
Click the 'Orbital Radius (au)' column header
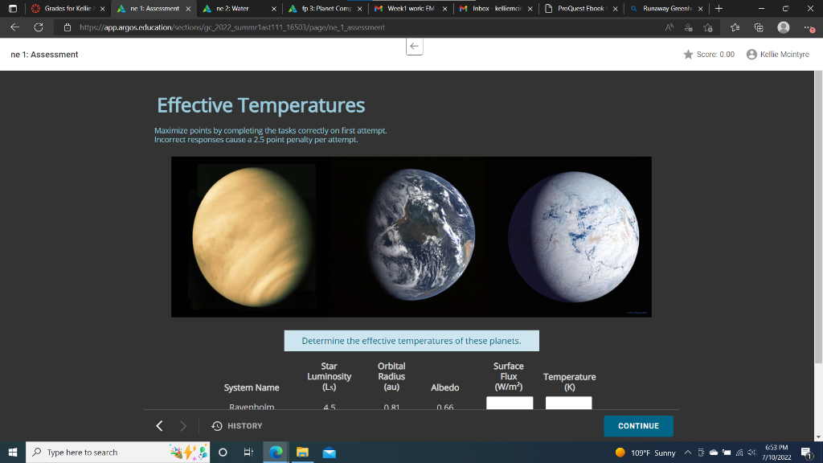[391, 376]
